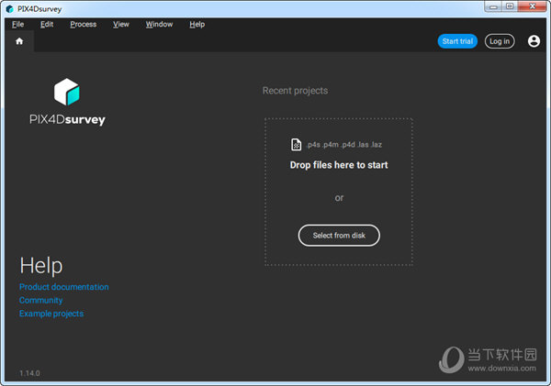Open the Example projects link
The width and height of the screenshot is (551, 386).
[51, 314]
